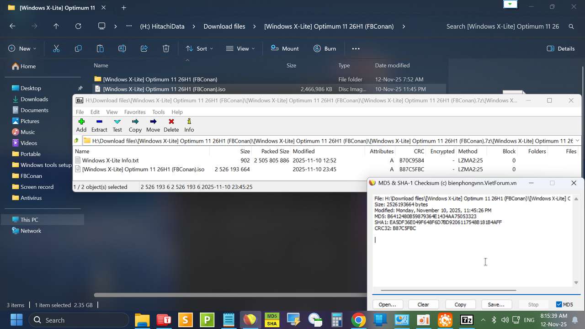This screenshot has height=329, width=585.
Task: Open the View options dropdown
Action: click(x=240, y=48)
